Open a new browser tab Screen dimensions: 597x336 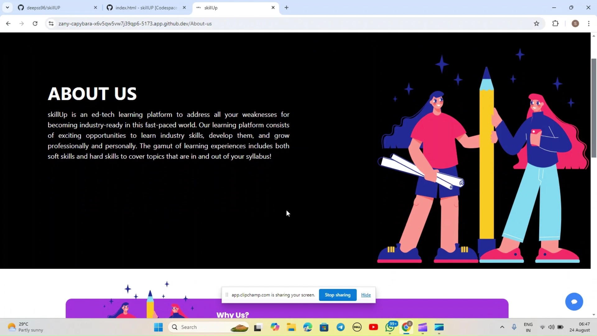[286, 8]
